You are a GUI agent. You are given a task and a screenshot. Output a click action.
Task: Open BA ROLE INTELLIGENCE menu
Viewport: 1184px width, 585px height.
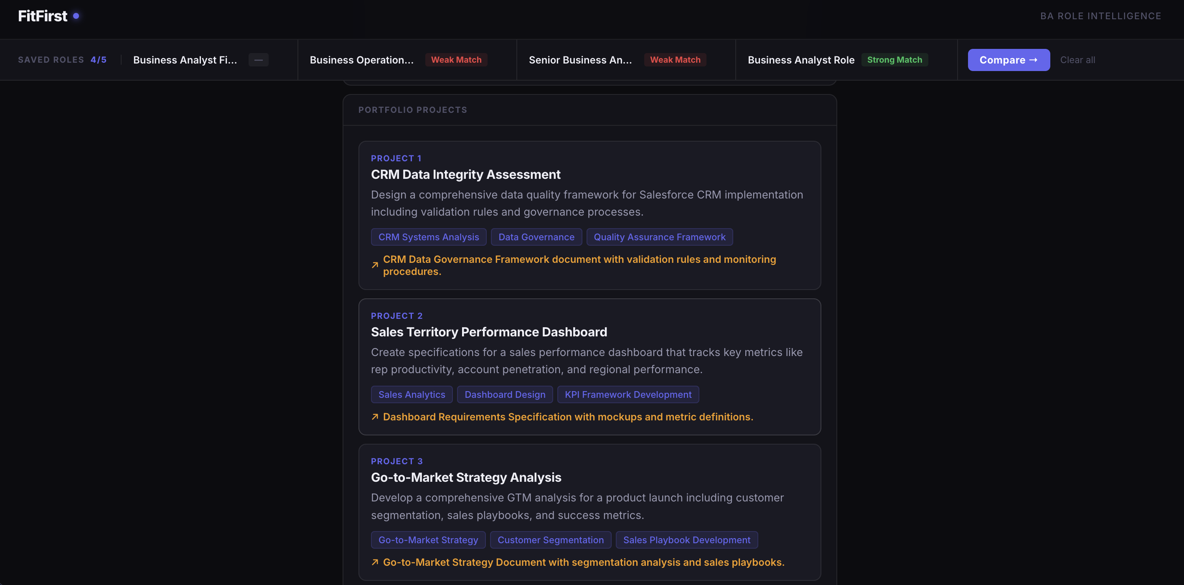pyautogui.click(x=1101, y=15)
